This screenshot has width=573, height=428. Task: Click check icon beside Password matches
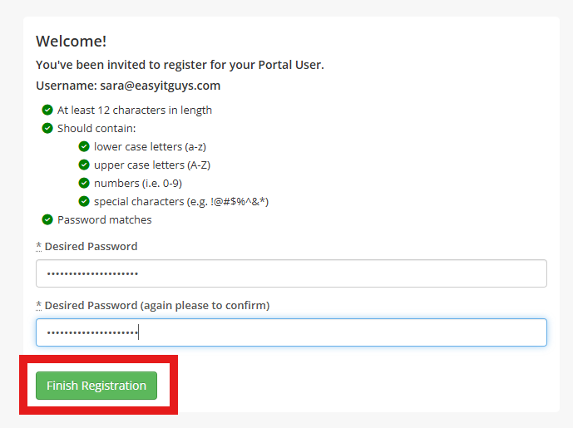pyautogui.click(x=47, y=219)
